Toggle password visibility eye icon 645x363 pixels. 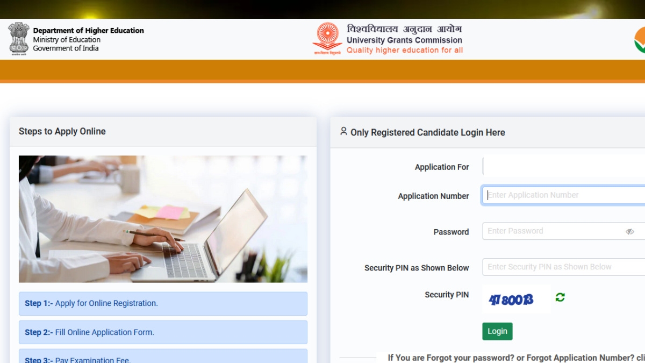tap(630, 231)
